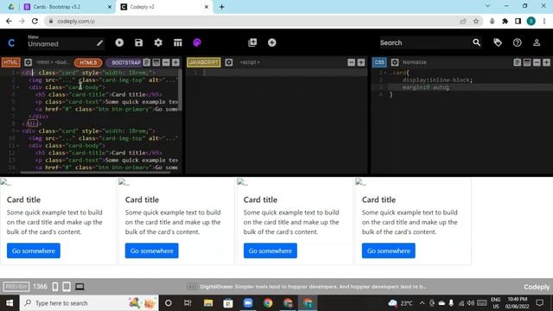Open settings with the gear icon in the header

click(x=158, y=42)
